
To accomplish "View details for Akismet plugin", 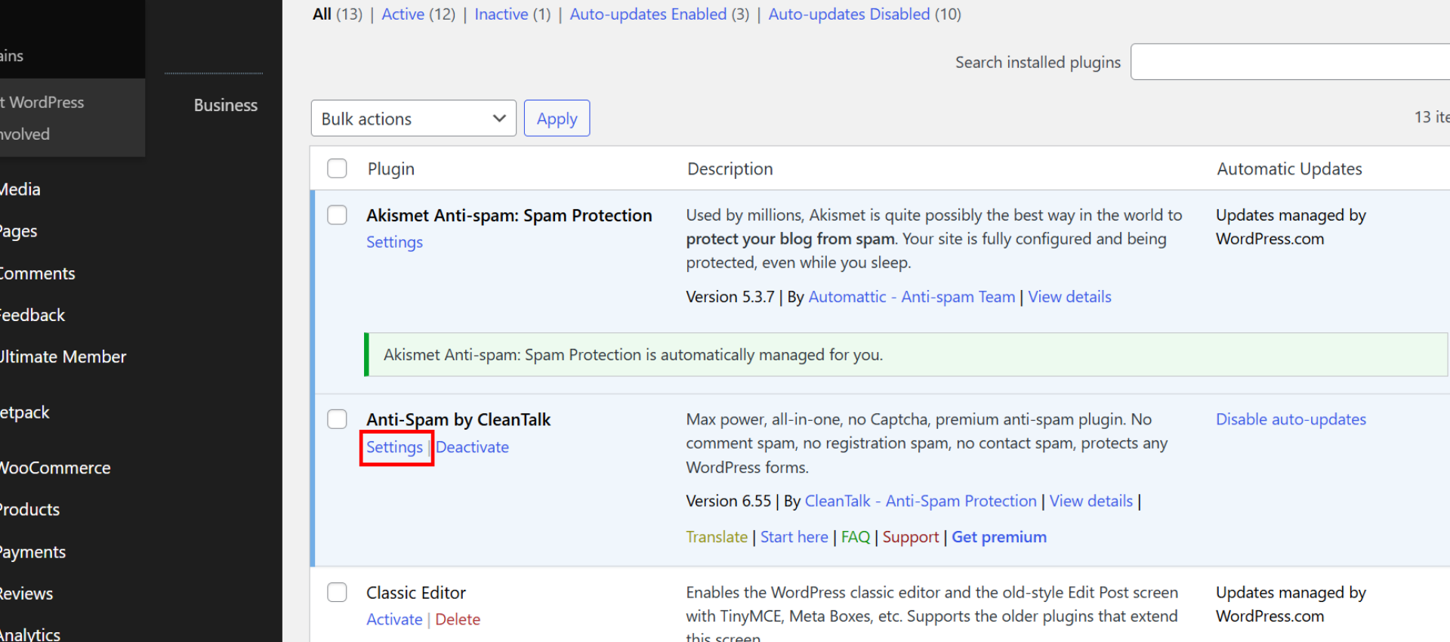I will (x=1069, y=297).
